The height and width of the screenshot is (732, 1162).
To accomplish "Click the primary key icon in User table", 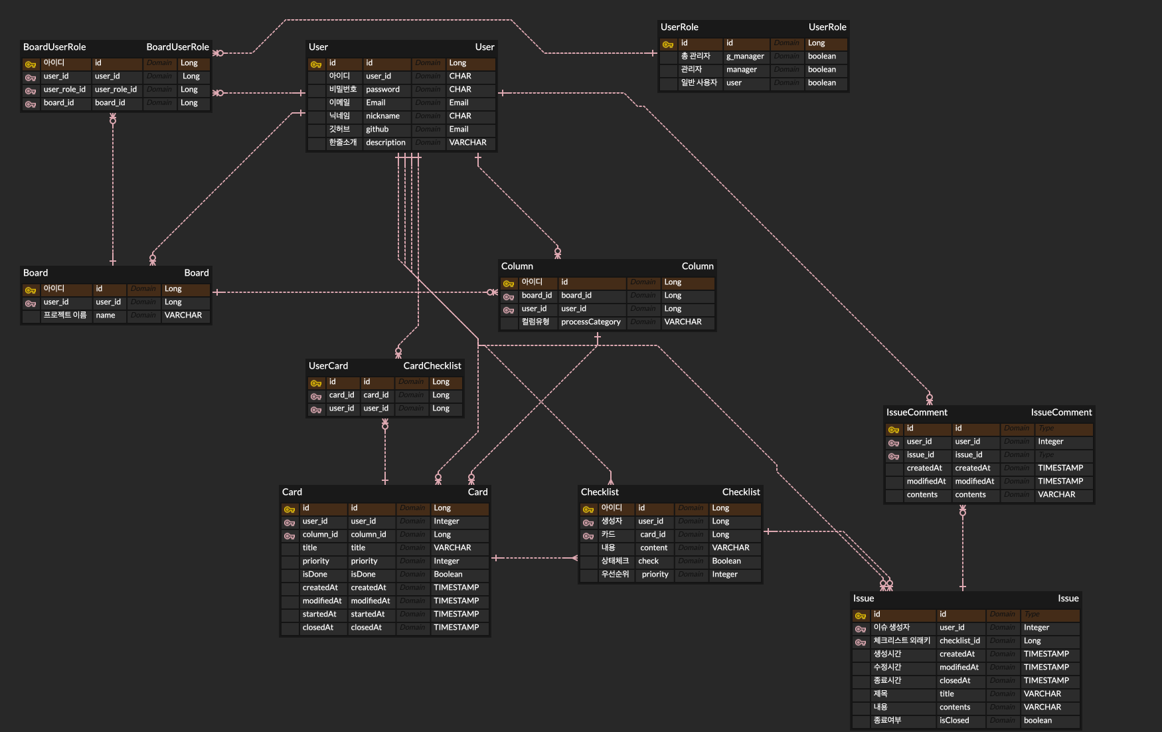I will pyautogui.click(x=316, y=64).
